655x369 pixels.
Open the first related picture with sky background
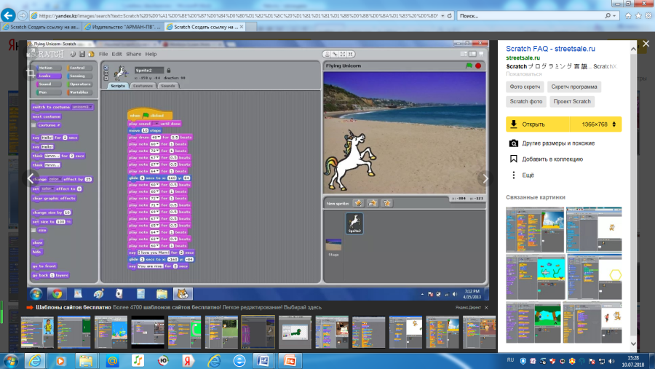tap(535, 229)
